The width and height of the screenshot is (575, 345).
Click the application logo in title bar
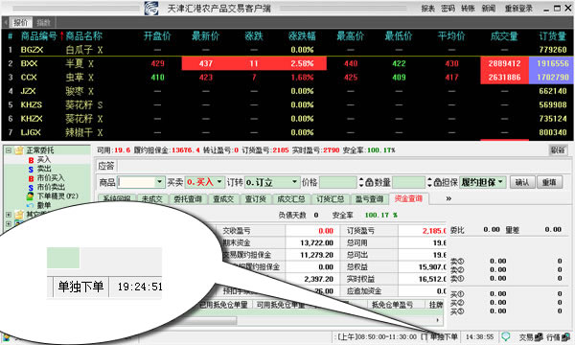[151, 8]
